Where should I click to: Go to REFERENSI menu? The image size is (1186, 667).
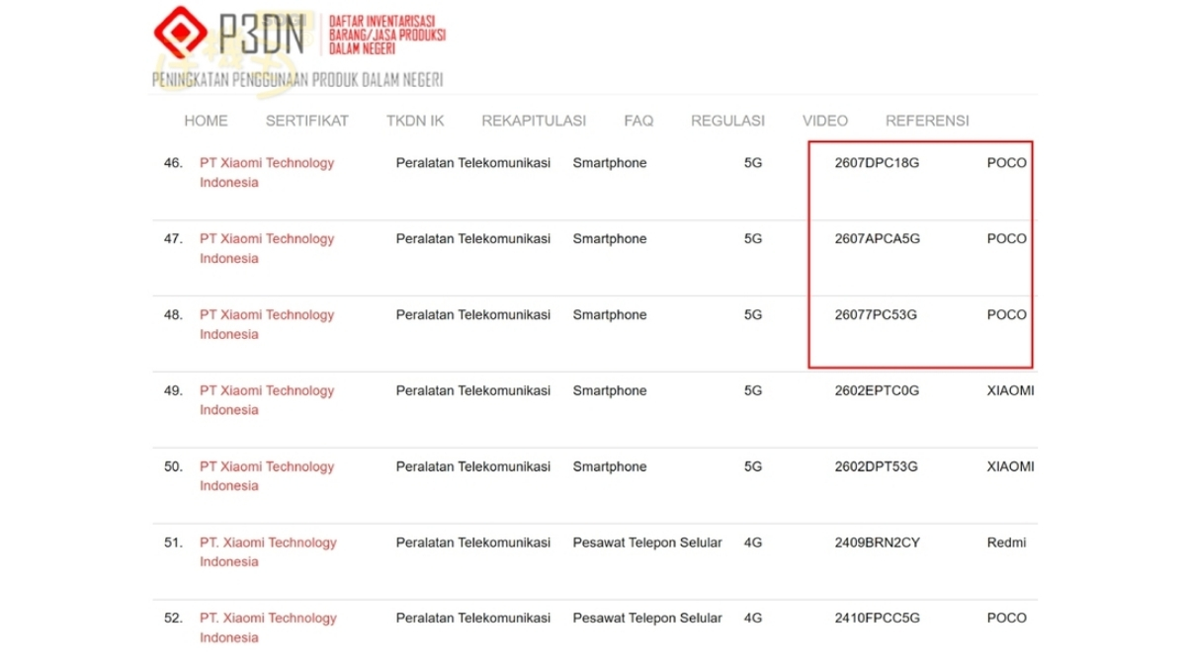pos(927,121)
